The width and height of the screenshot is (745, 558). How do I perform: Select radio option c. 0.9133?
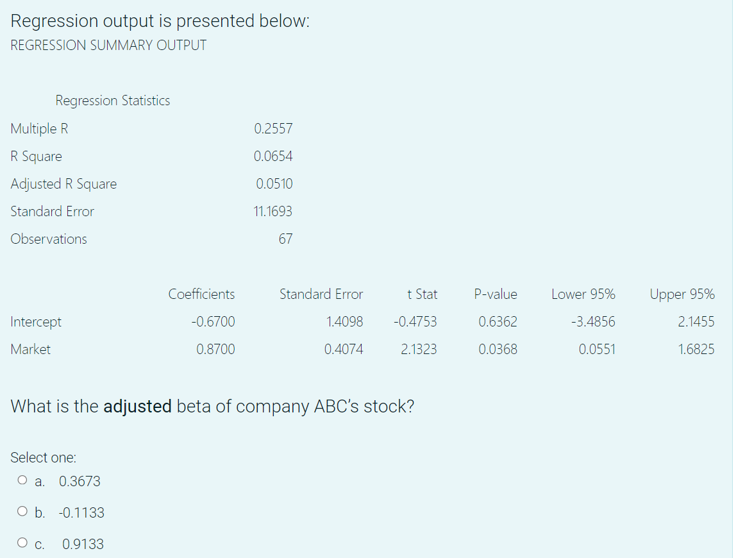tap(22, 542)
